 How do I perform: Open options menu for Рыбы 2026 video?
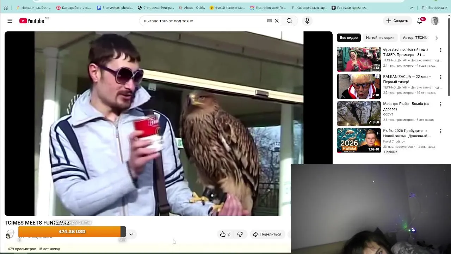point(440,131)
